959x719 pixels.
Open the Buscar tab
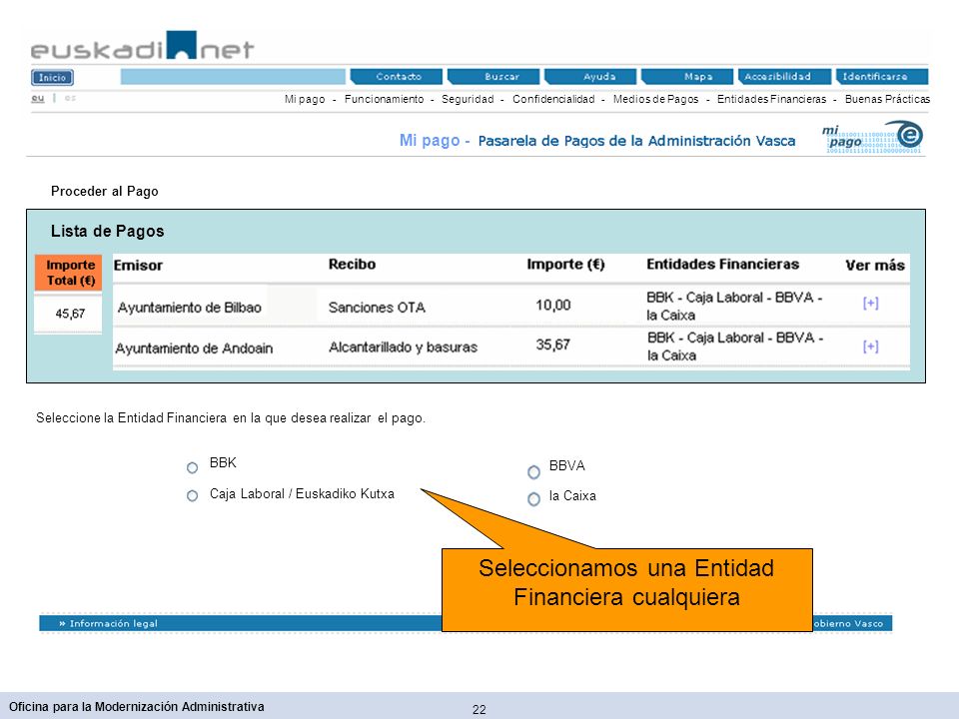(x=494, y=77)
